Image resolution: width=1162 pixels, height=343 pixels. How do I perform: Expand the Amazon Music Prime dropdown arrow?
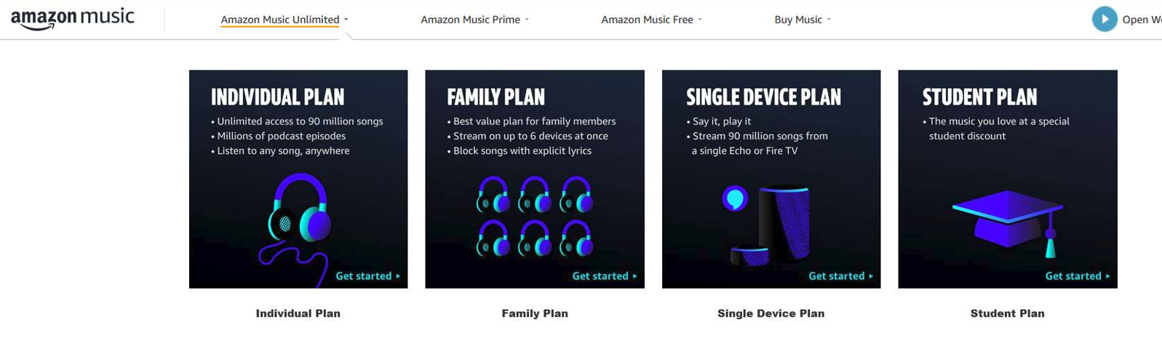click(x=527, y=20)
